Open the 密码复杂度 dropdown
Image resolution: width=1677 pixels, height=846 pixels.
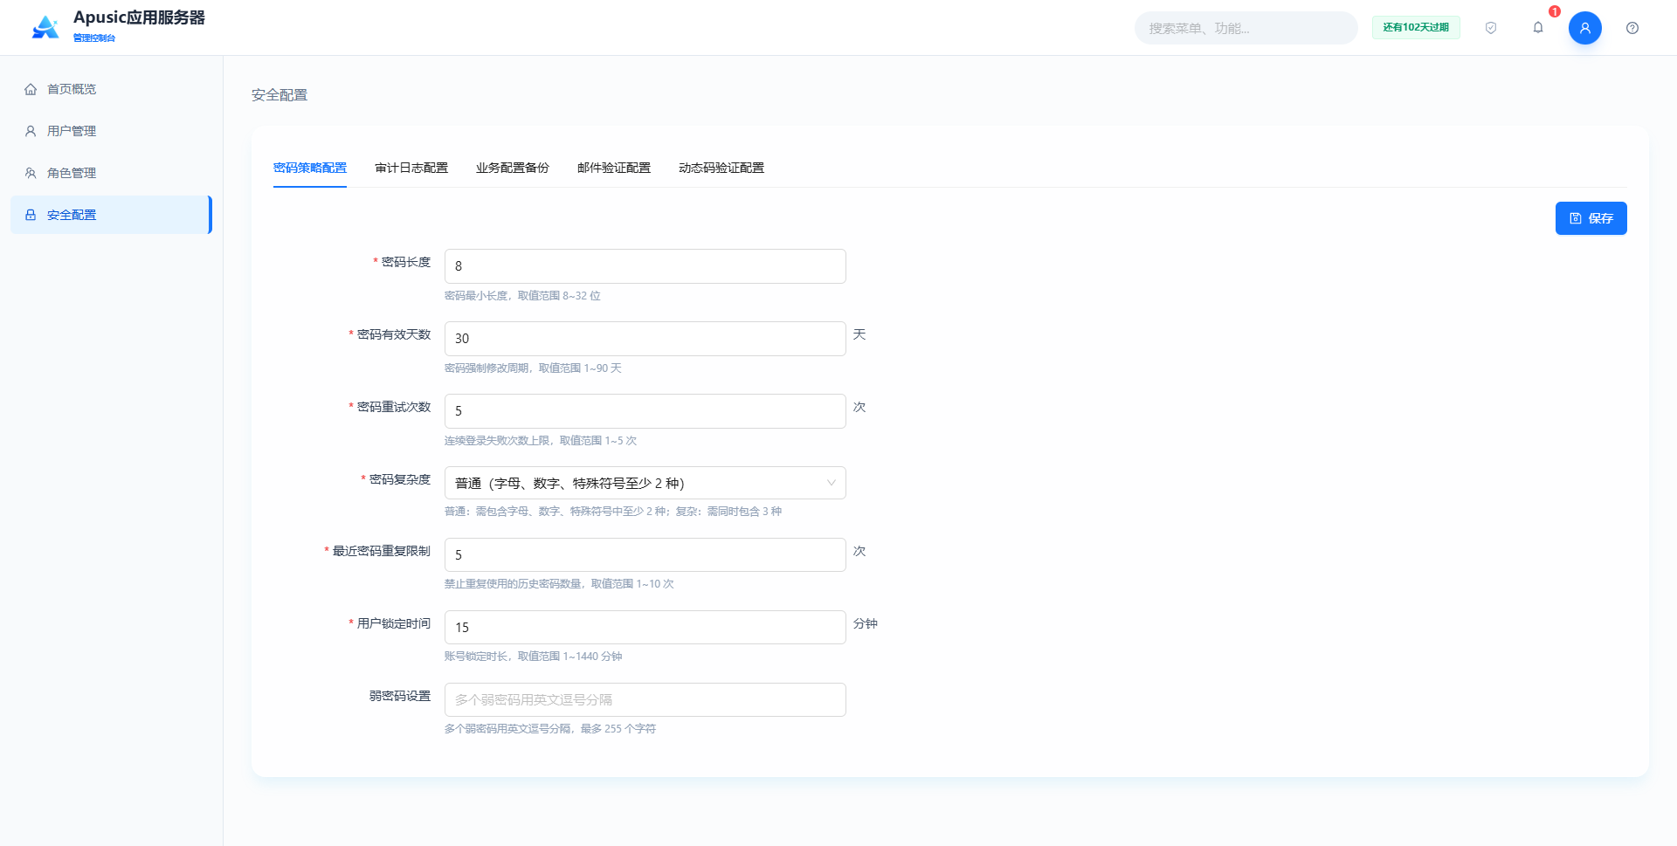[x=645, y=483]
